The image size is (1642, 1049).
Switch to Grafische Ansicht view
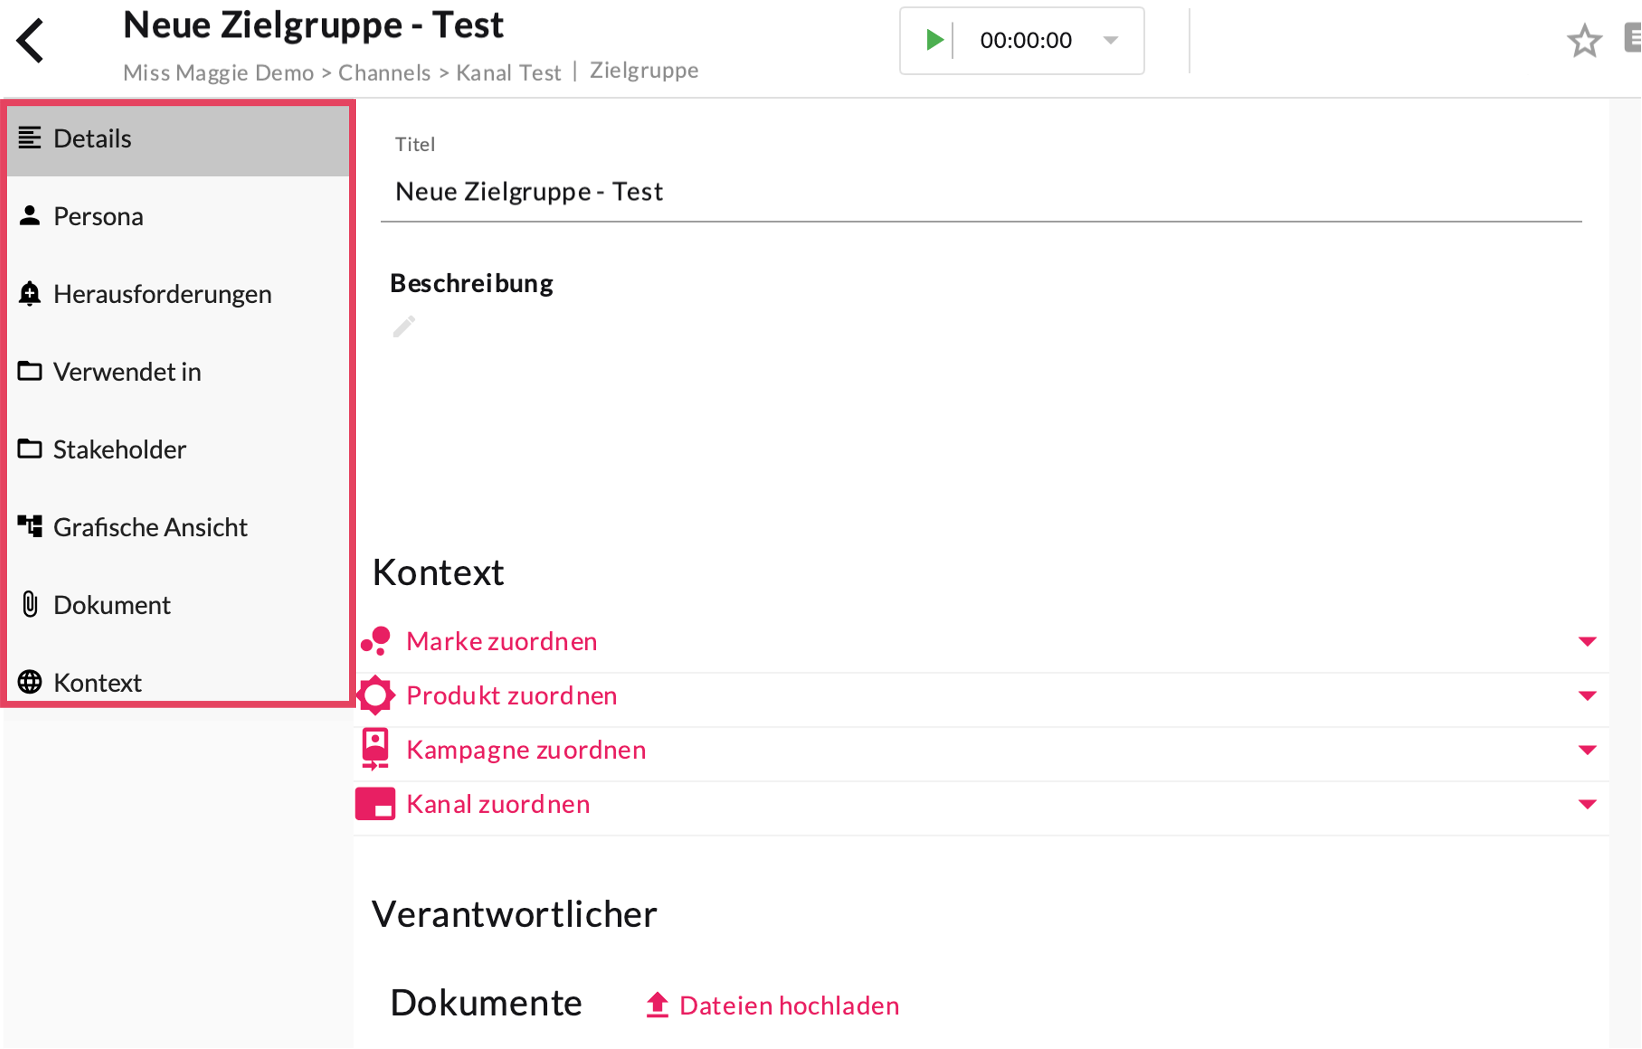[150, 527]
